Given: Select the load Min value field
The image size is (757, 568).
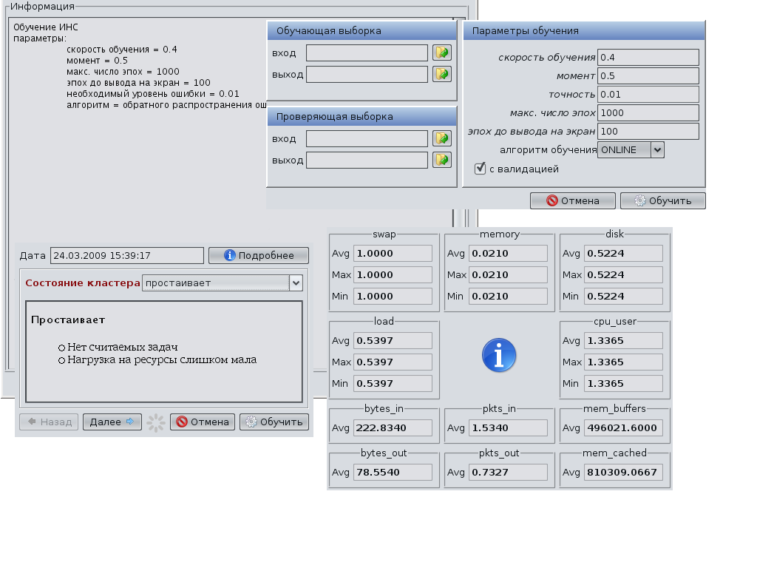Looking at the screenshot, I should click(393, 384).
